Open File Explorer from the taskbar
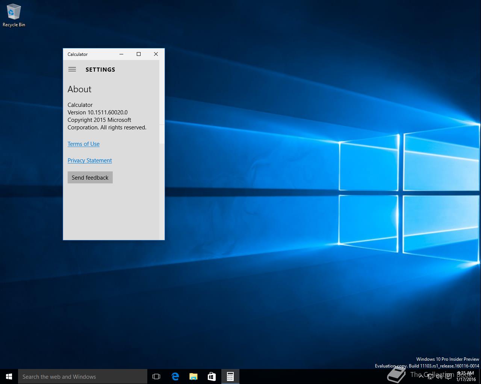Viewport: 481px width, 384px height. pos(194,376)
